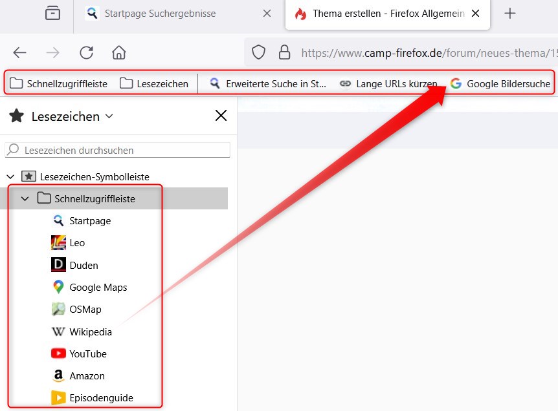Open the Episodenguide bookmark
The width and height of the screenshot is (558, 411).
(100, 397)
